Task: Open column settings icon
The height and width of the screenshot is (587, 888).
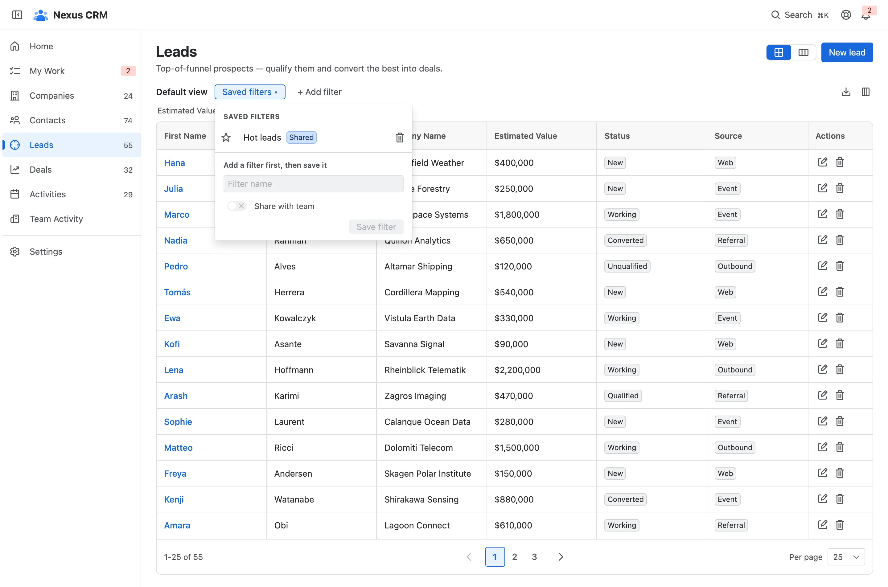Action: tap(865, 92)
